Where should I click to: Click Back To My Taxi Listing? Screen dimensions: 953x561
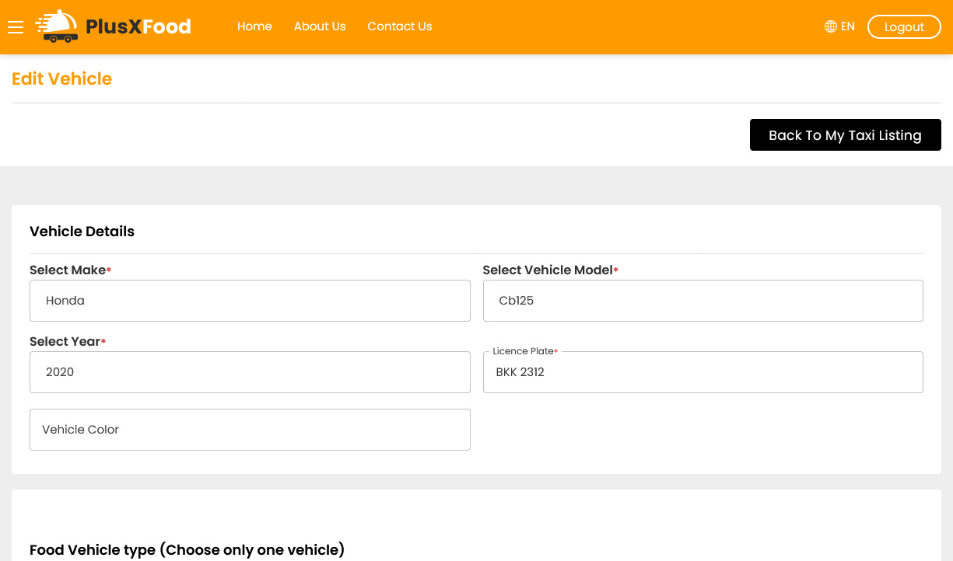pos(845,135)
